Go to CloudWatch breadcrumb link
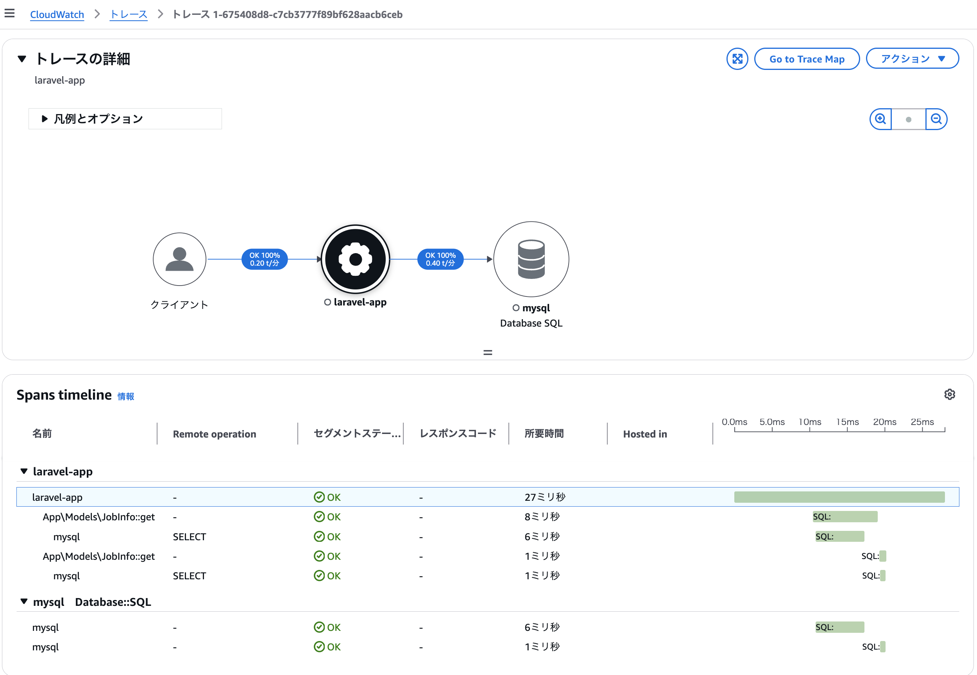 click(x=57, y=14)
